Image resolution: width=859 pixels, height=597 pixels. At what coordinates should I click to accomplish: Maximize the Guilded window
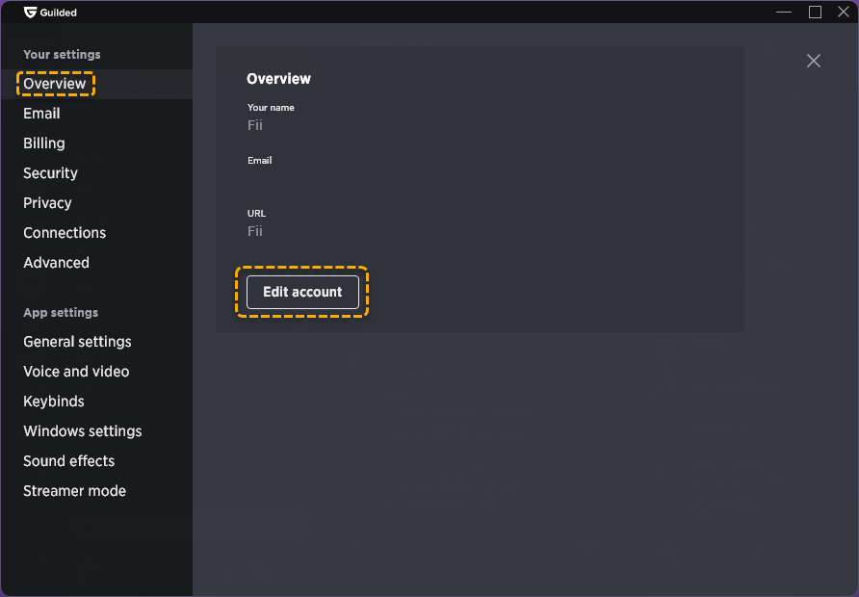point(815,13)
